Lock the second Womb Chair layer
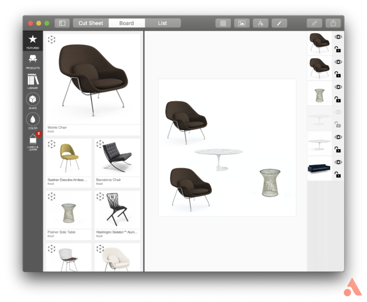The image size is (367, 302). coord(337,74)
